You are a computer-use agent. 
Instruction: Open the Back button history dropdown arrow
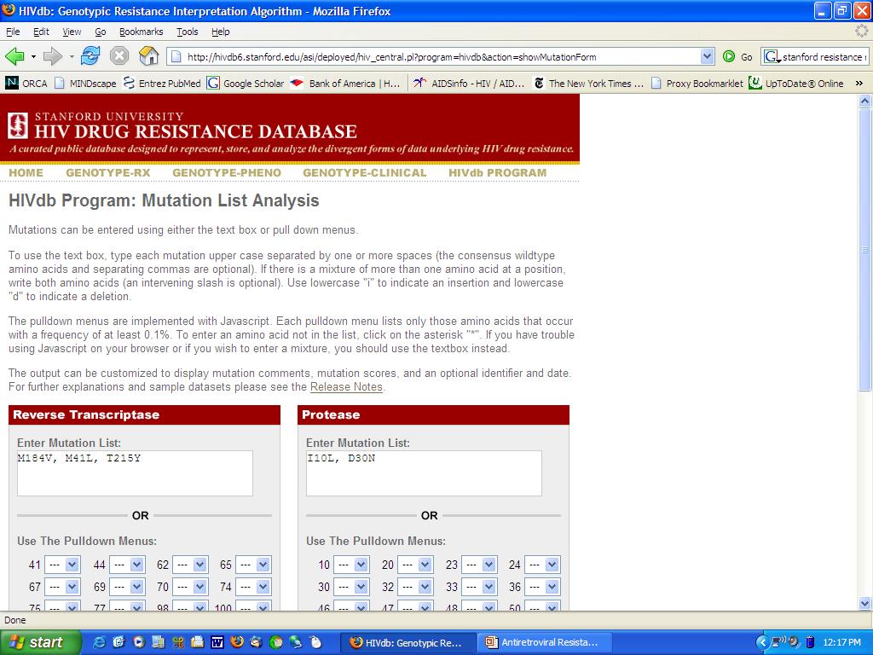[33, 56]
